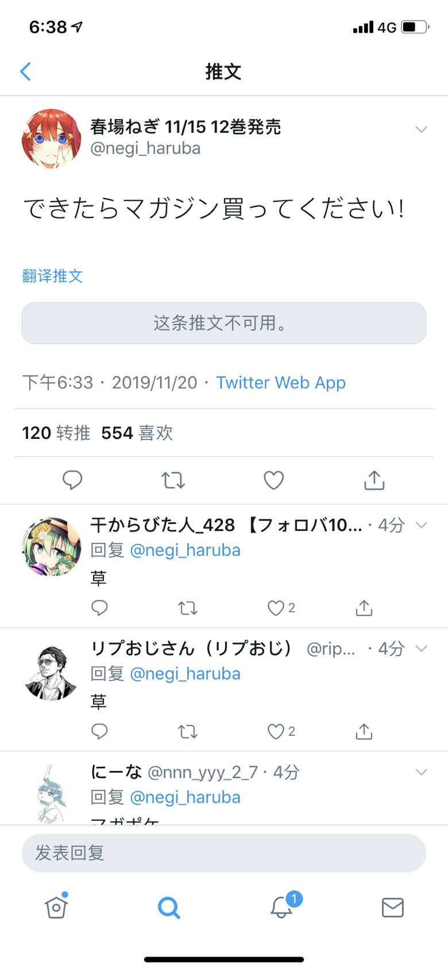Retweet the reply from 干からびた人_428
Viewport: 448px width, 971px height.
click(188, 608)
